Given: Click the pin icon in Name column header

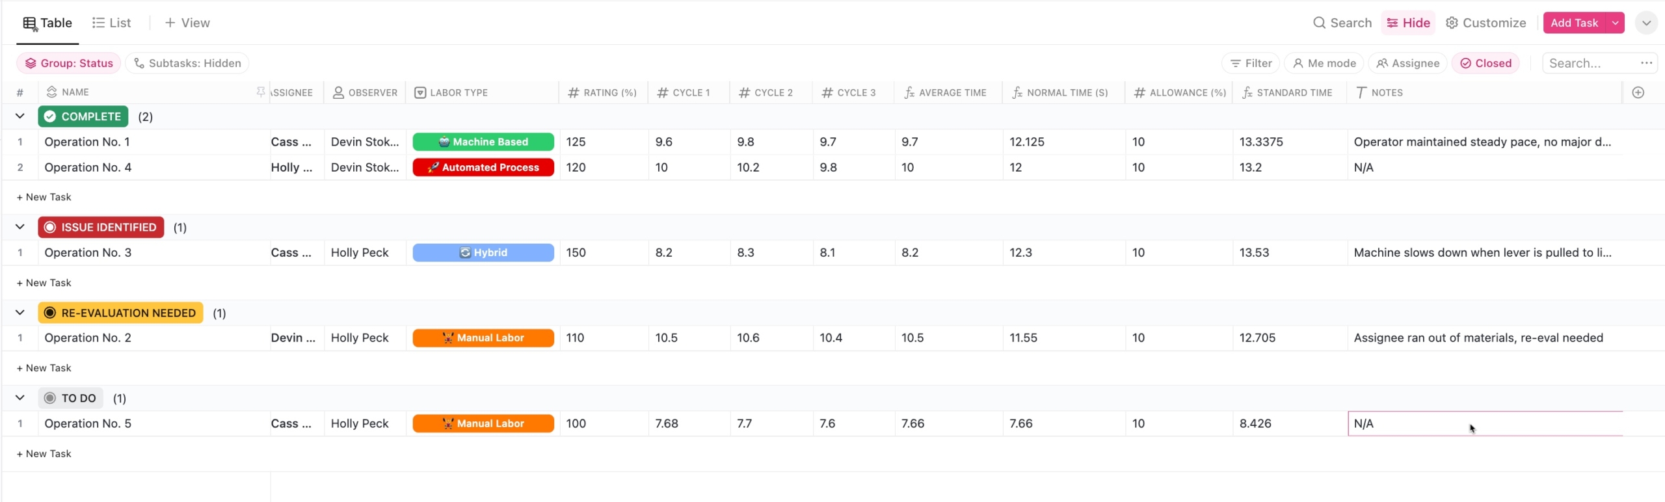Looking at the screenshot, I should pyautogui.click(x=261, y=92).
